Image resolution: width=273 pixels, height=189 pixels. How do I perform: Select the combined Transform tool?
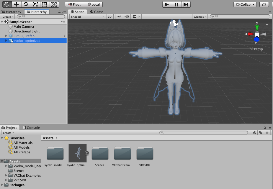pos(54,4)
